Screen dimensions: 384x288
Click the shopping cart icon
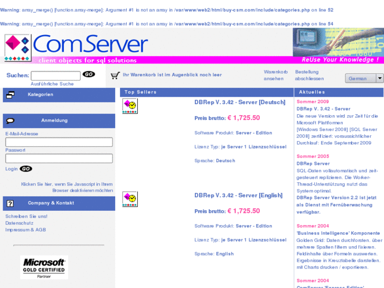(x=115, y=75)
